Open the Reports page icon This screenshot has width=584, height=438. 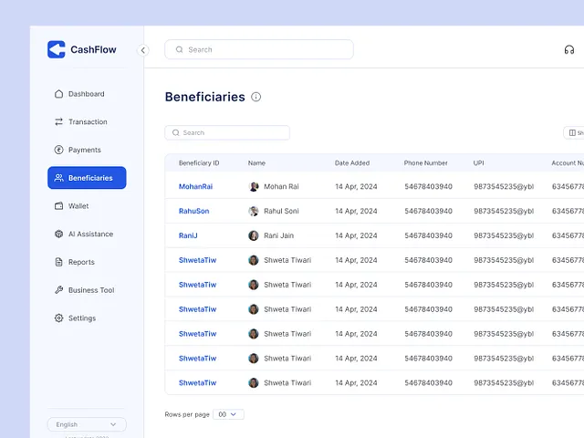pyautogui.click(x=59, y=263)
